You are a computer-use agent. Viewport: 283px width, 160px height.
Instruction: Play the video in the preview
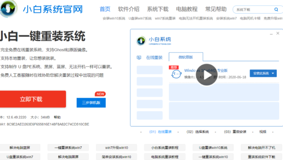(x=207, y=75)
